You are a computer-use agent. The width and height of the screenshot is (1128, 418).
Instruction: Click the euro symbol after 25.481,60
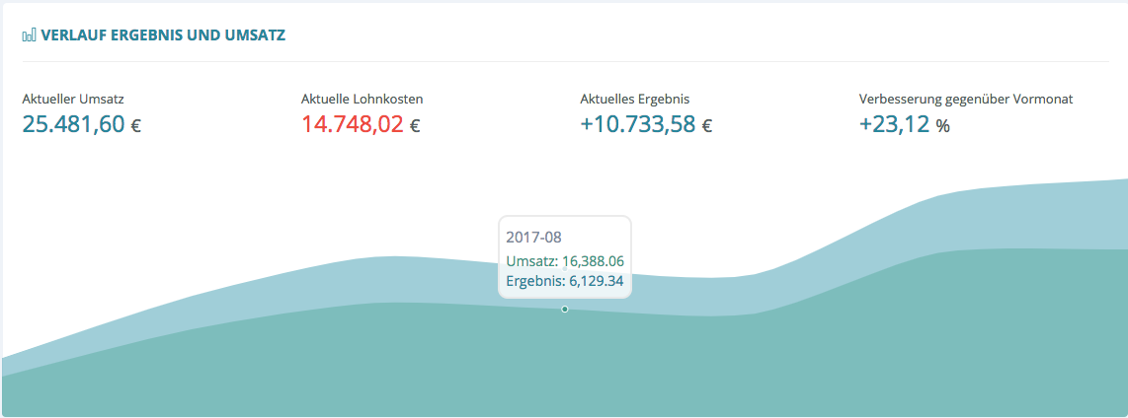click(135, 126)
